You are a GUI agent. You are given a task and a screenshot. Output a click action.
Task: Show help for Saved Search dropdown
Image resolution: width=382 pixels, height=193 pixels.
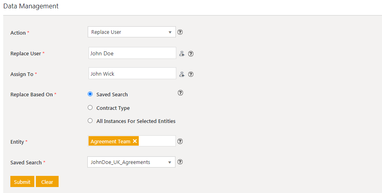click(x=180, y=162)
